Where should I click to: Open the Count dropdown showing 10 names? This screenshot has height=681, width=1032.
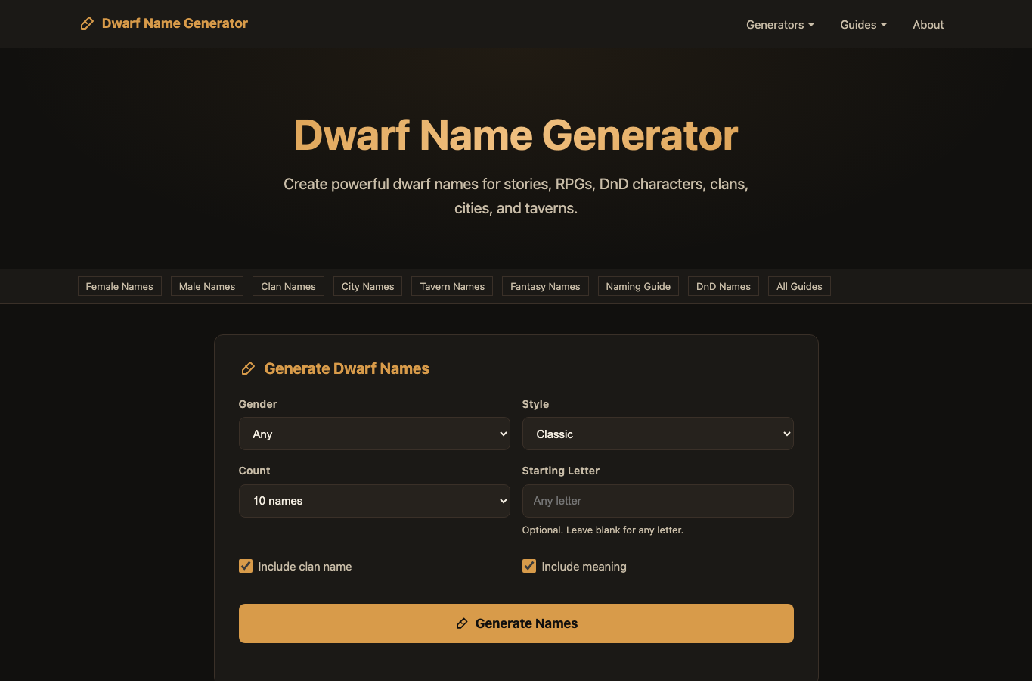point(374,501)
